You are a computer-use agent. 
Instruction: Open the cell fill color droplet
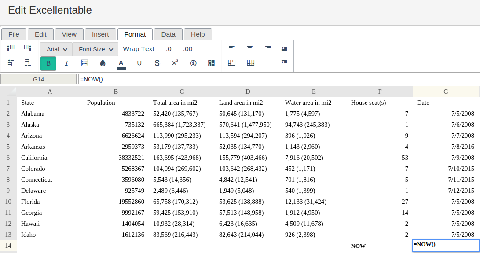click(103, 63)
